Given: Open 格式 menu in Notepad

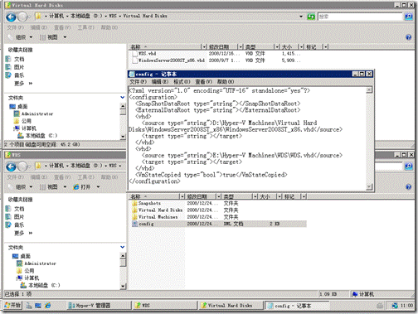Looking at the screenshot, I should coord(182,82).
